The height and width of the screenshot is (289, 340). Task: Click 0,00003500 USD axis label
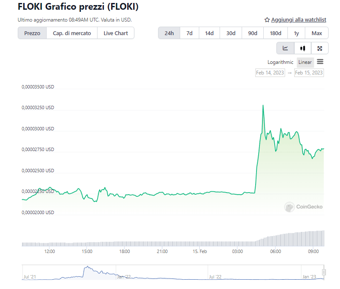[38, 87]
